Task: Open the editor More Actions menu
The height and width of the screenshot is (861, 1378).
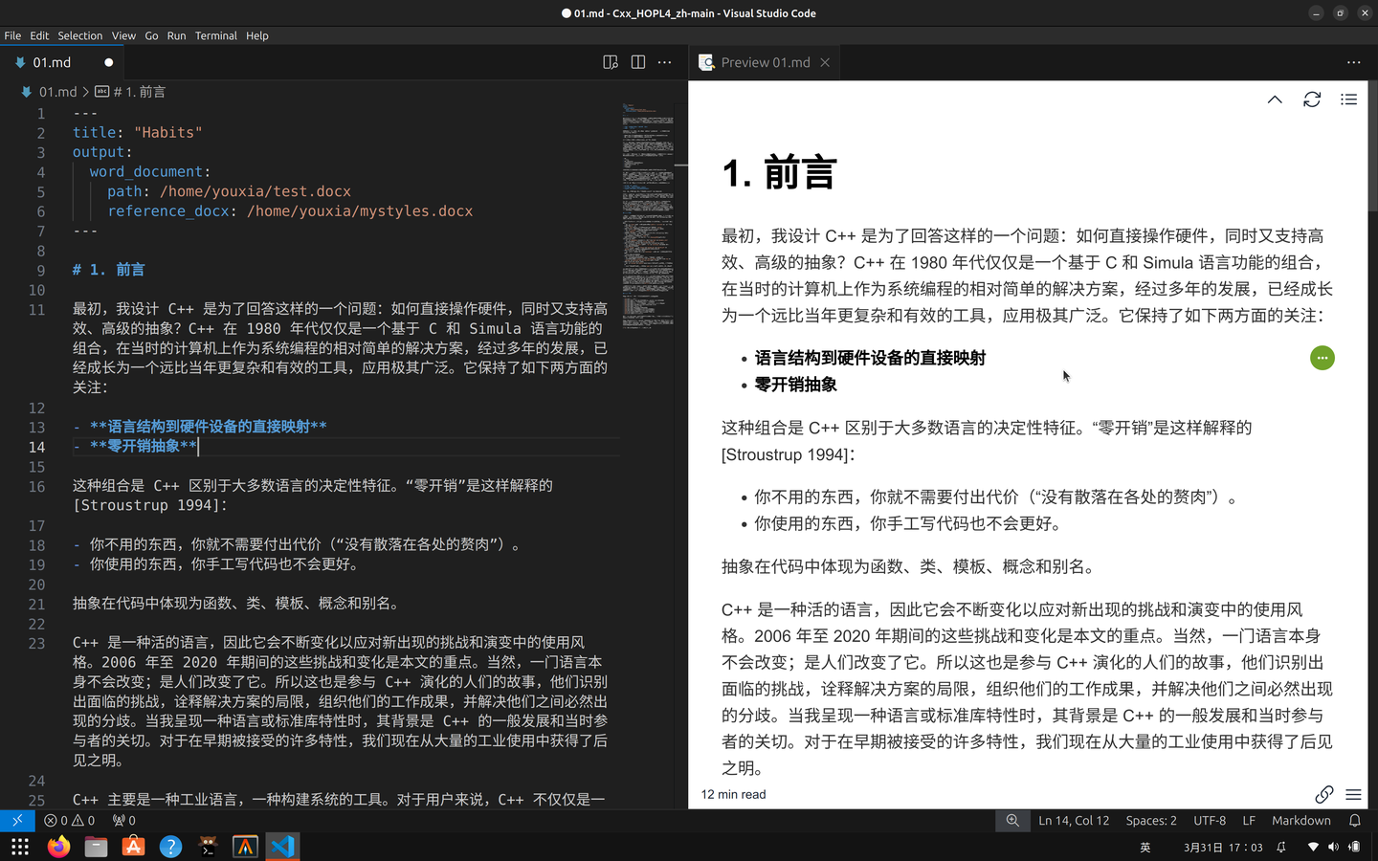Action: point(664,61)
